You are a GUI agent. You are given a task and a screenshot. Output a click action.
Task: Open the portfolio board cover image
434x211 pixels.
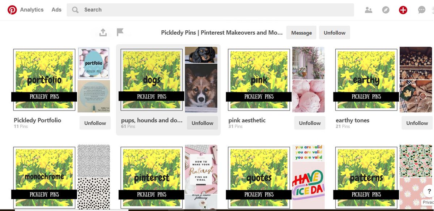(x=44, y=79)
